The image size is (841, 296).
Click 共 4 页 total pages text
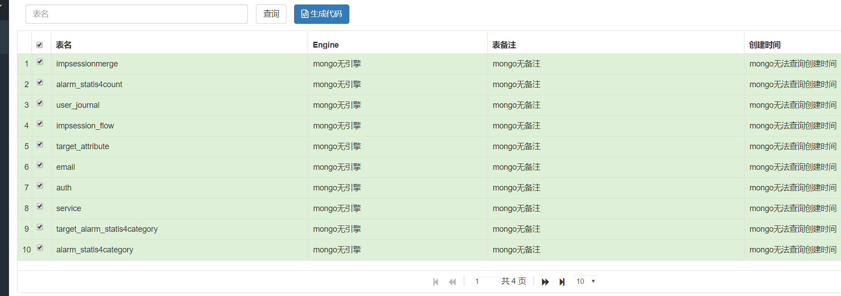tap(514, 281)
